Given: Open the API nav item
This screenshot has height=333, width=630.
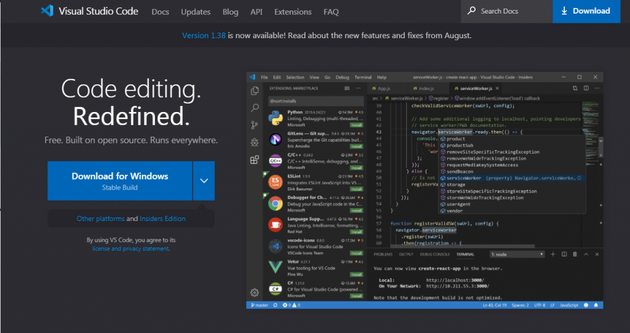Looking at the screenshot, I should [x=257, y=12].
